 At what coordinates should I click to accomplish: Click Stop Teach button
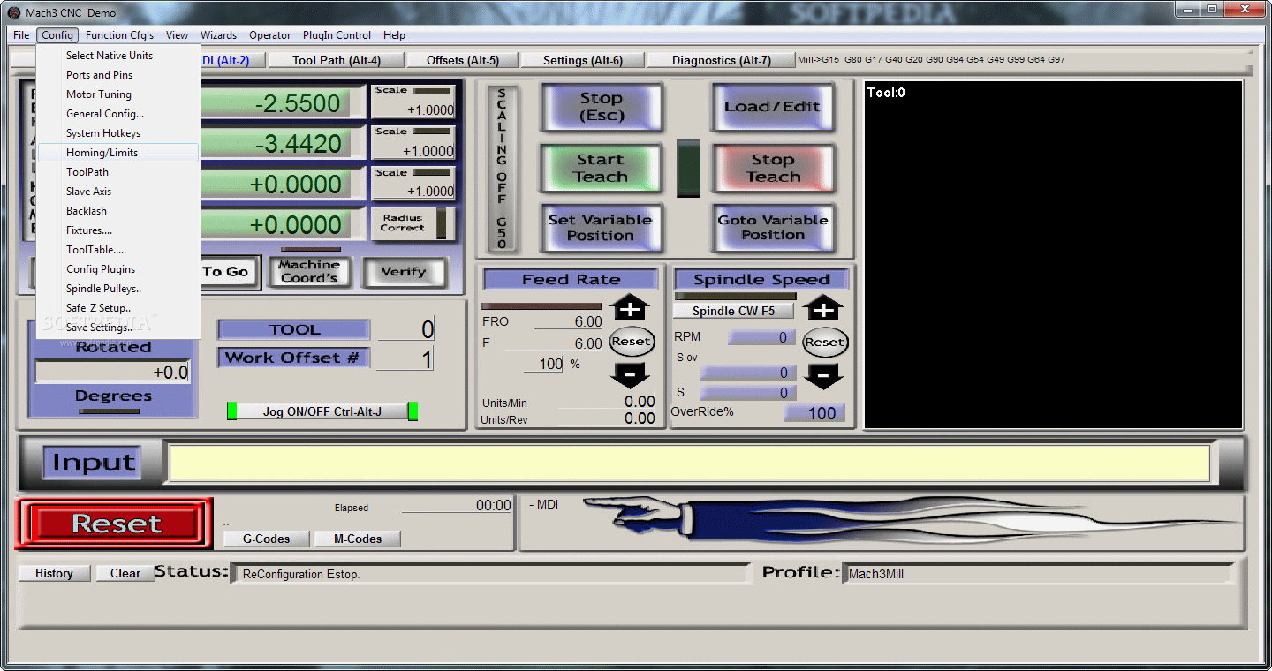(x=772, y=168)
